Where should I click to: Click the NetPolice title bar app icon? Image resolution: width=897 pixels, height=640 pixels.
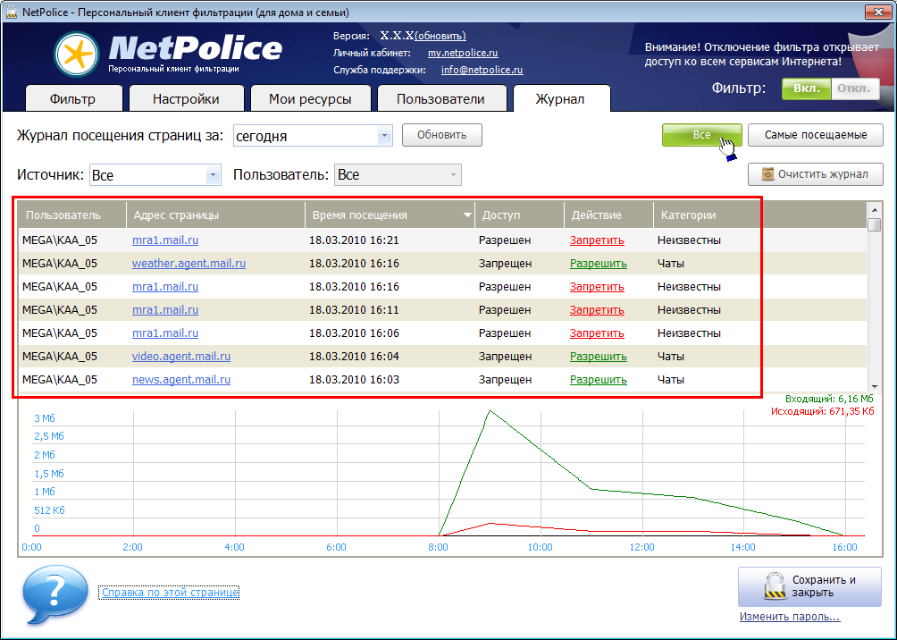[11, 12]
